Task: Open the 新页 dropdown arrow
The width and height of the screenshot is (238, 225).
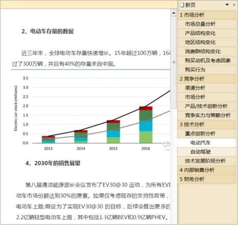Action: tap(227, 5)
